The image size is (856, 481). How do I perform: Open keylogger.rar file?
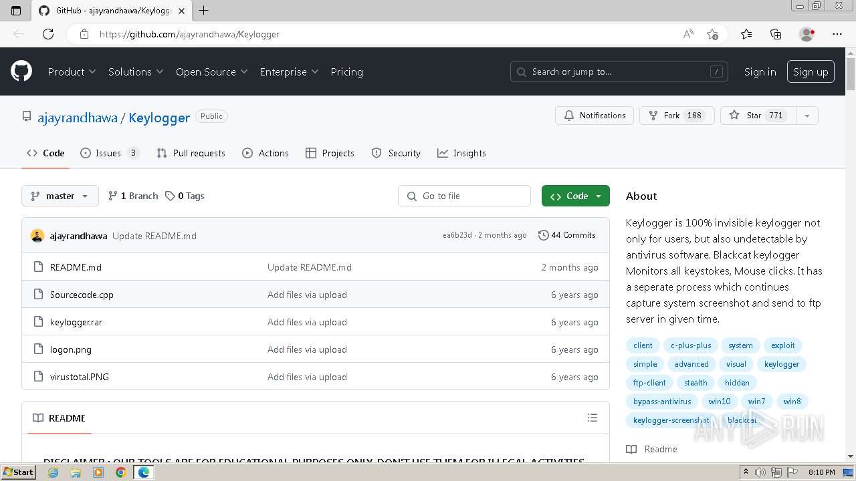[76, 322]
